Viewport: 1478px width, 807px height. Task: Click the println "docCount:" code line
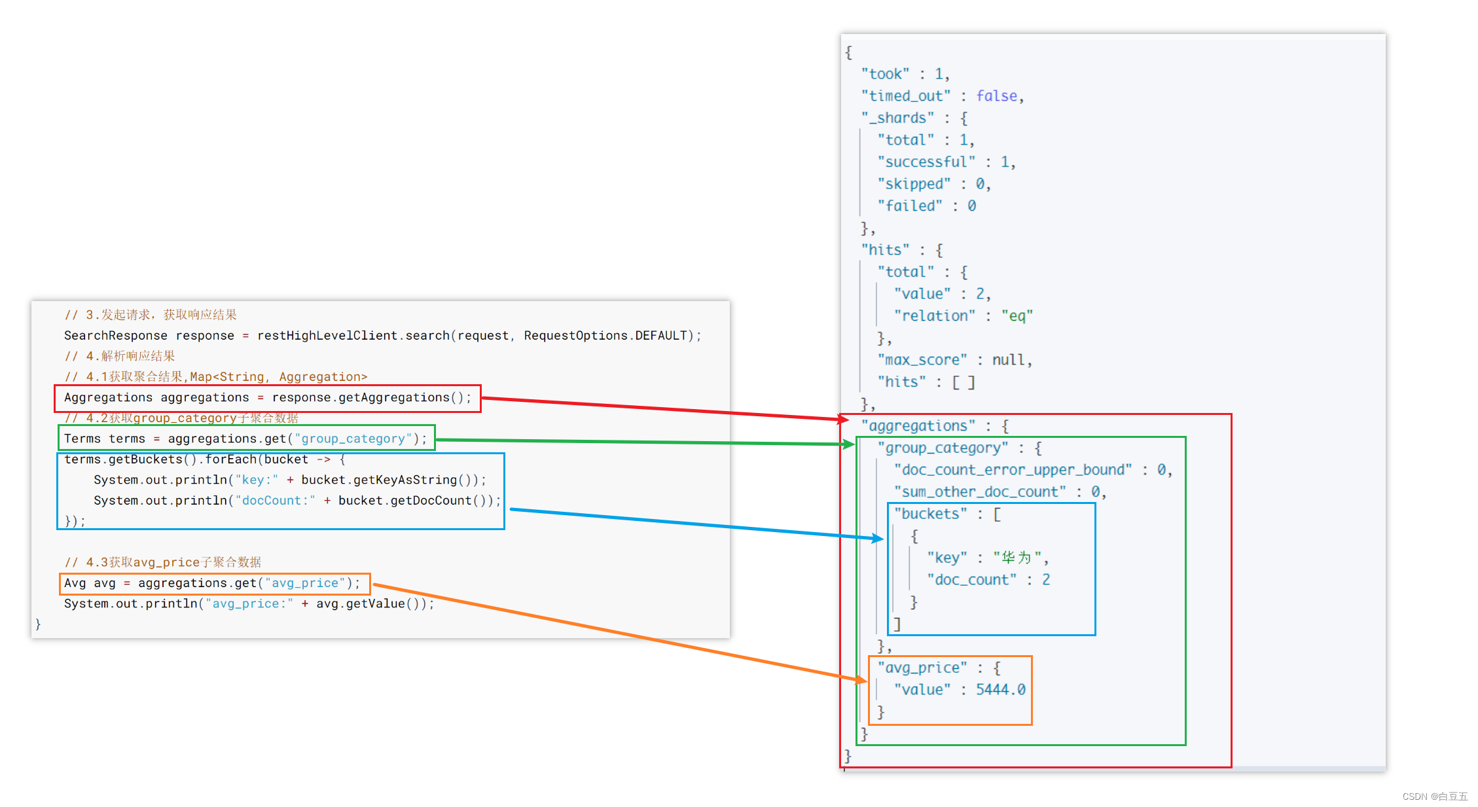click(297, 501)
